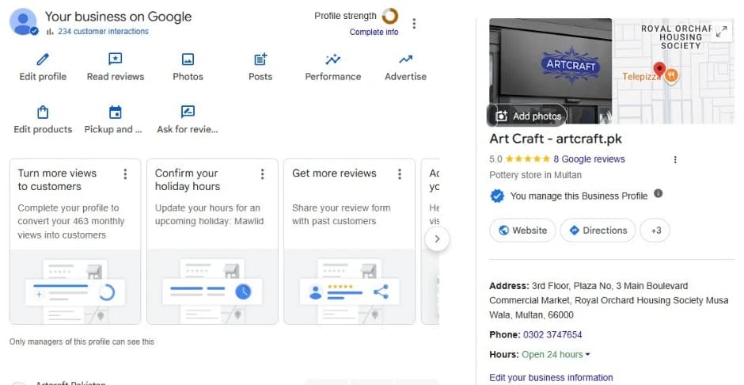Click the verified badge checkmark icon
This screenshot has width=744, height=385.
click(497, 196)
